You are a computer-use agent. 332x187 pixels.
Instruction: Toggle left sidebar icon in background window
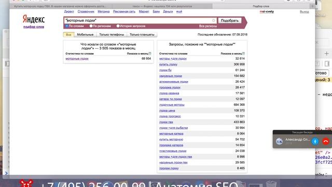(x=7, y=63)
